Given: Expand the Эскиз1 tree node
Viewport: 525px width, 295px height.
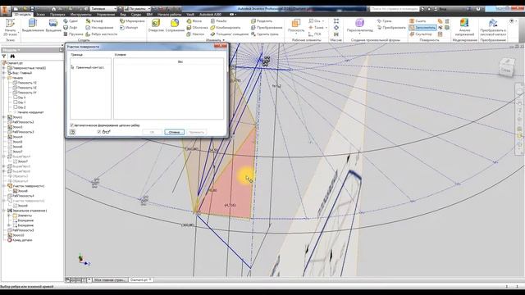Looking at the screenshot, I should click(4, 117).
